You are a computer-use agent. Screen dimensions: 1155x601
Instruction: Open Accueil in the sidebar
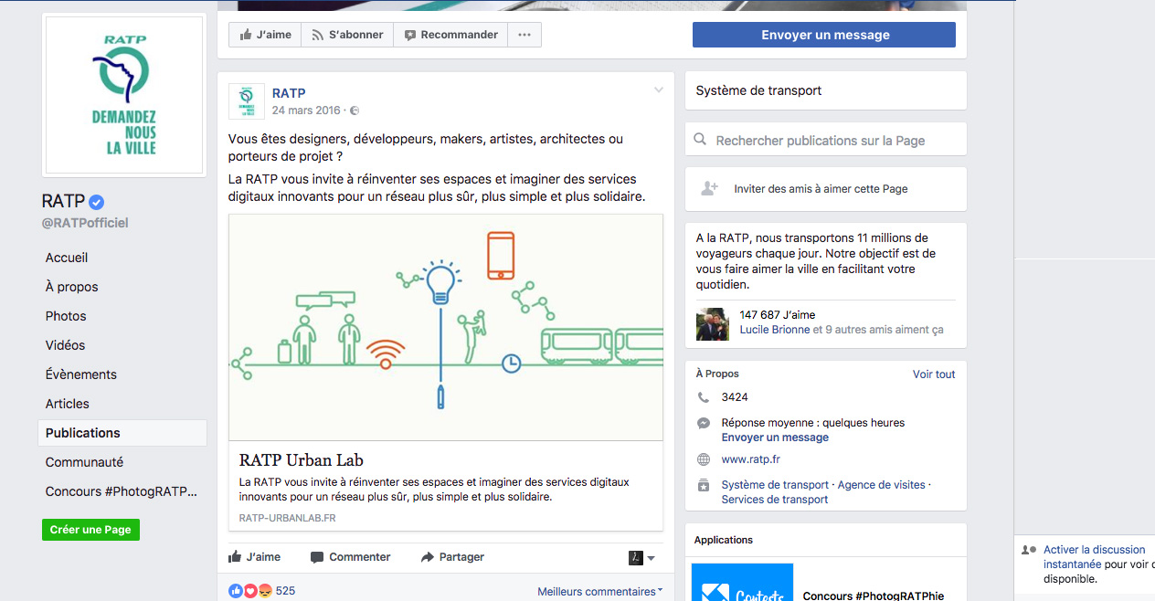pyautogui.click(x=67, y=258)
